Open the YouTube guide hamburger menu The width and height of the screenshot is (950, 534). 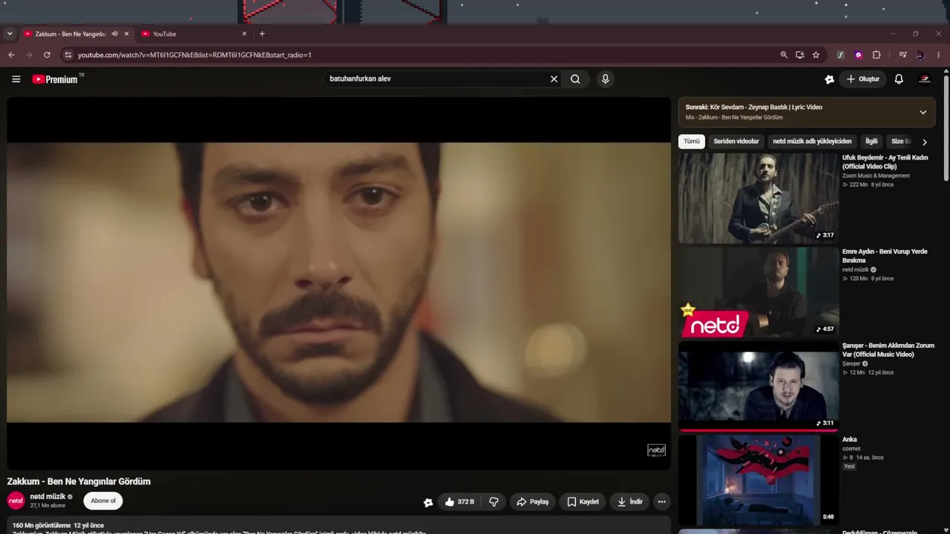(16, 79)
